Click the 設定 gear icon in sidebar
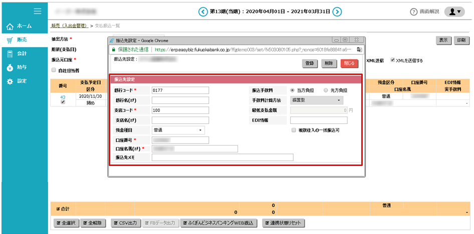 pos(10,81)
